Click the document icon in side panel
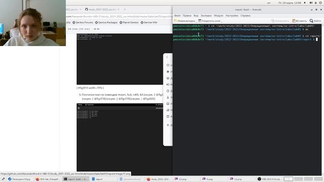The image size is (324, 182). click(x=168, y=91)
